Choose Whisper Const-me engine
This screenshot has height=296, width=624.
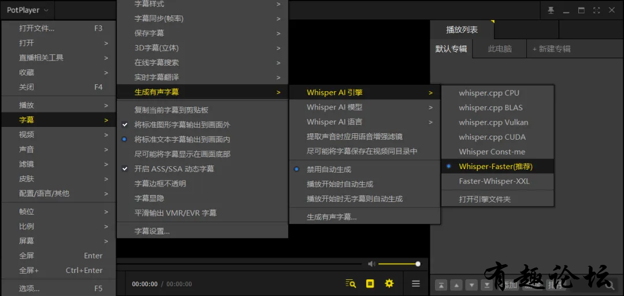click(x=497, y=152)
